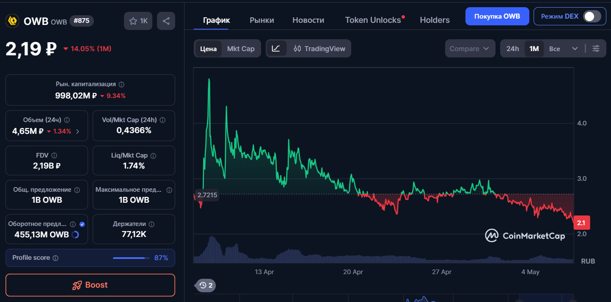Open the Рынки tab
This screenshot has height=302, width=611.
click(262, 20)
